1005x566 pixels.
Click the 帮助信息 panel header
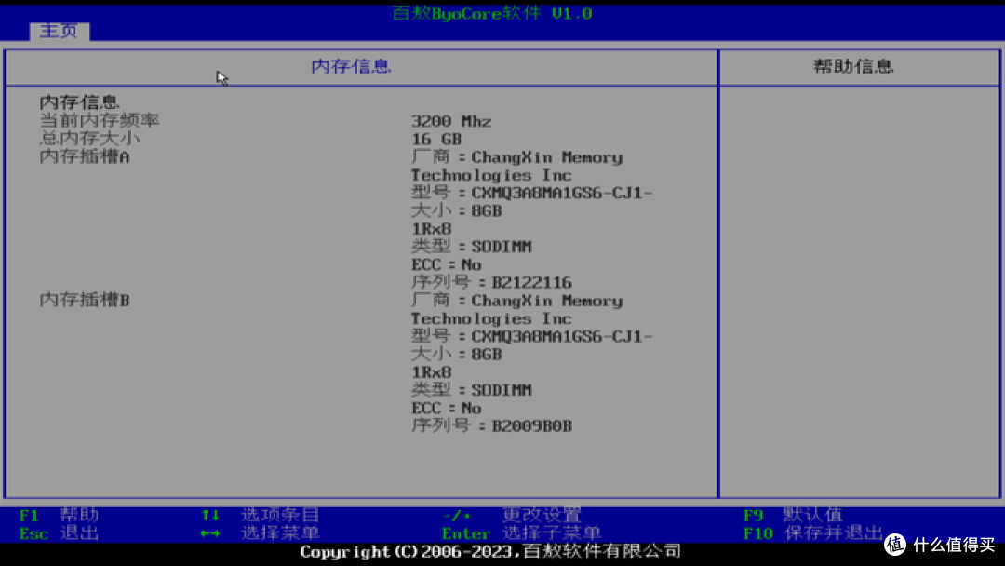coord(853,67)
